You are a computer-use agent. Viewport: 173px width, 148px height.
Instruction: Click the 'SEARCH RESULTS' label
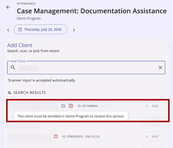[29, 92]
